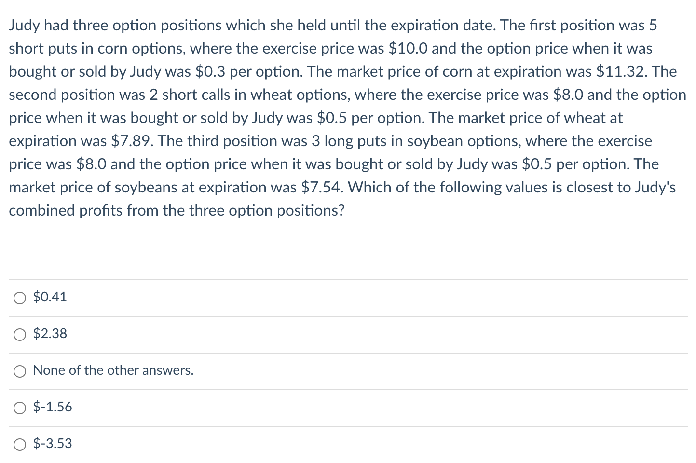Pick the 'None of the other answers' radio button

click(x=20, y=371)
